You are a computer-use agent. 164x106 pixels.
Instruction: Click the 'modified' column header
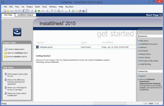pos(107,42)
